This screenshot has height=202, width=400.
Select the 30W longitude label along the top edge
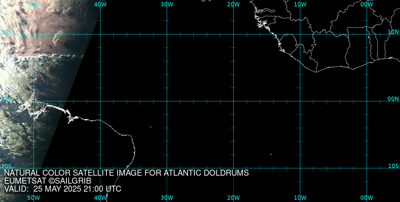click(167, 4)
